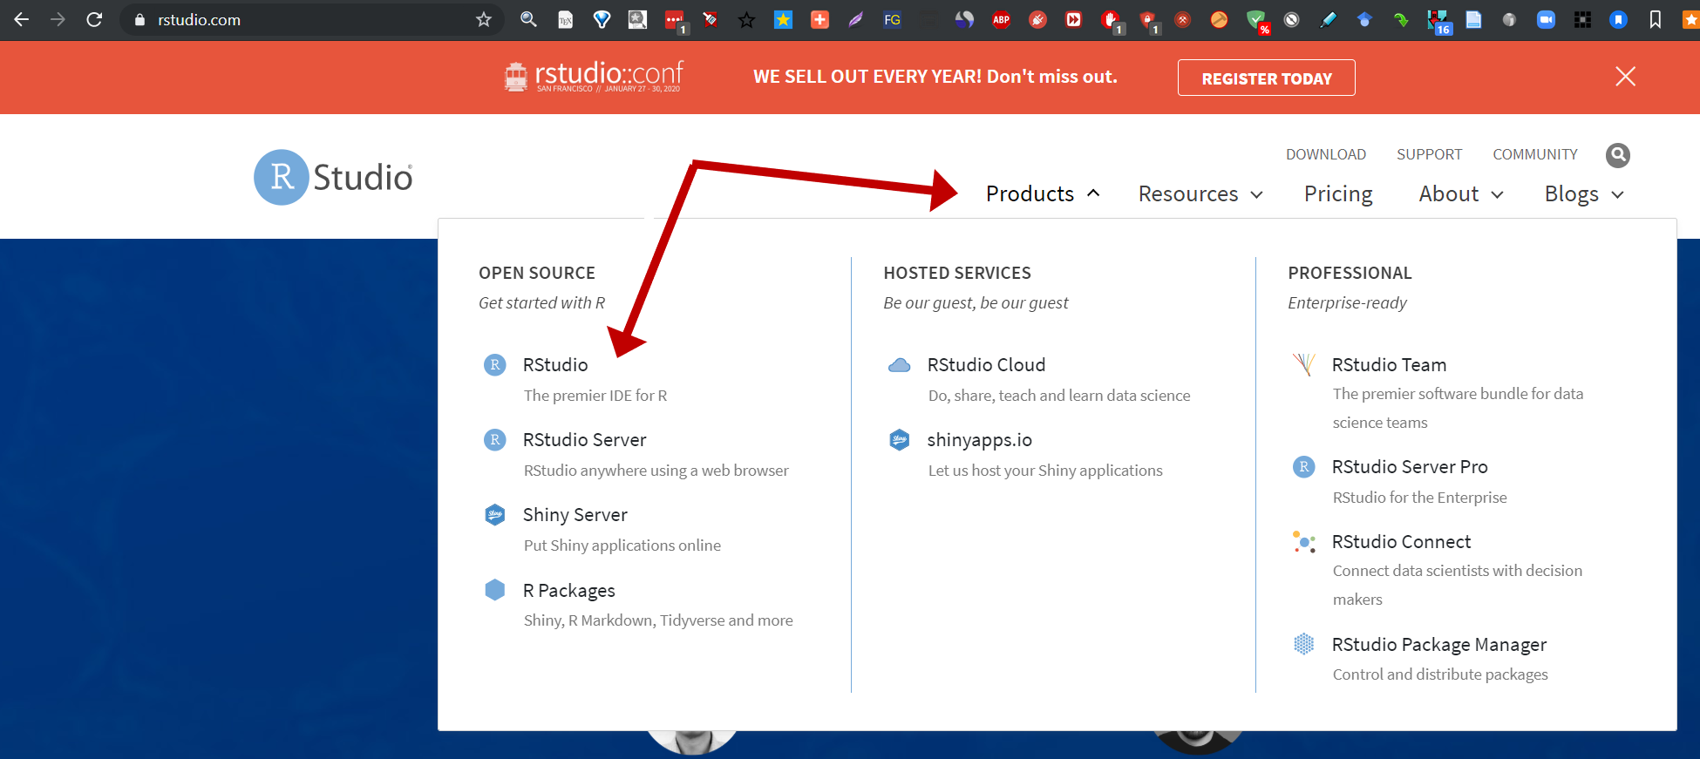Image resolution: width=1700 pixels, height=759 pixels.
Task: Select RStudio Package Manager link
Action: tap(1438, 645)
